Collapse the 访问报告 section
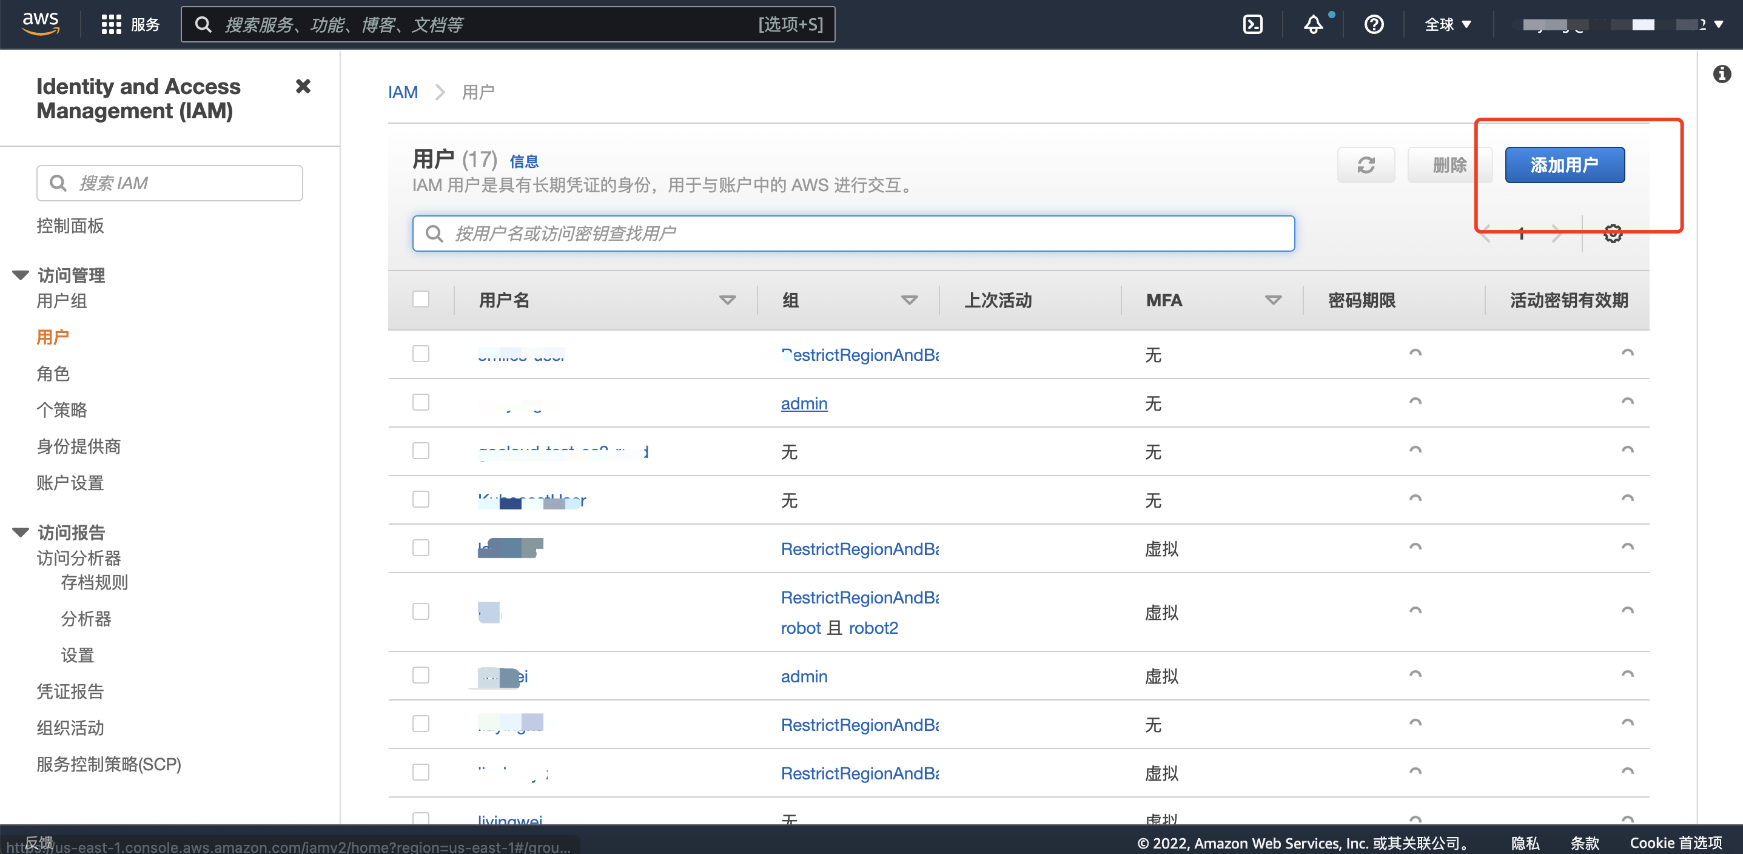The height and width of the screenshot is (854, 1743). [x=20, y=532]
